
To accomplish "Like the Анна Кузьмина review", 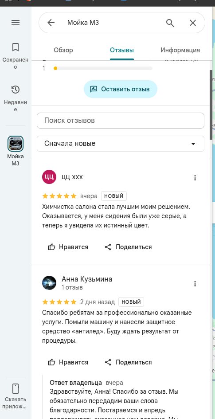I will coord(68,362).
